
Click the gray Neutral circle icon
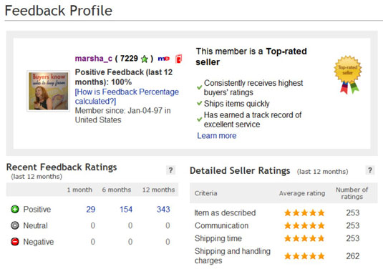click(x=15, y=225)
